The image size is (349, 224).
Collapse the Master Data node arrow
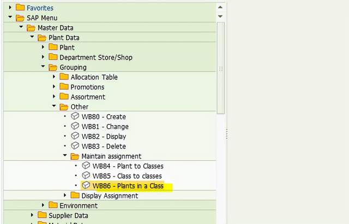click(x=21, y=27)
